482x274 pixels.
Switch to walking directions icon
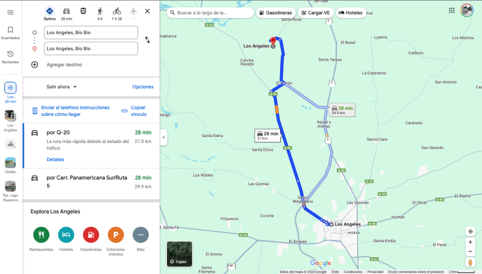coord(100,11)
